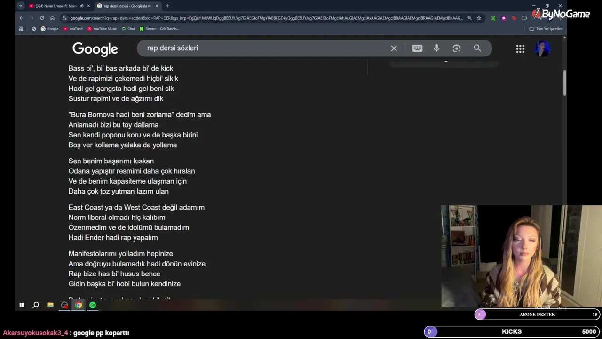Click the Akarsuyokusokak3_4 chat message

(x=66, y=333)
